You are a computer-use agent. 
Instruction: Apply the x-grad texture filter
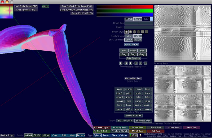129,89
